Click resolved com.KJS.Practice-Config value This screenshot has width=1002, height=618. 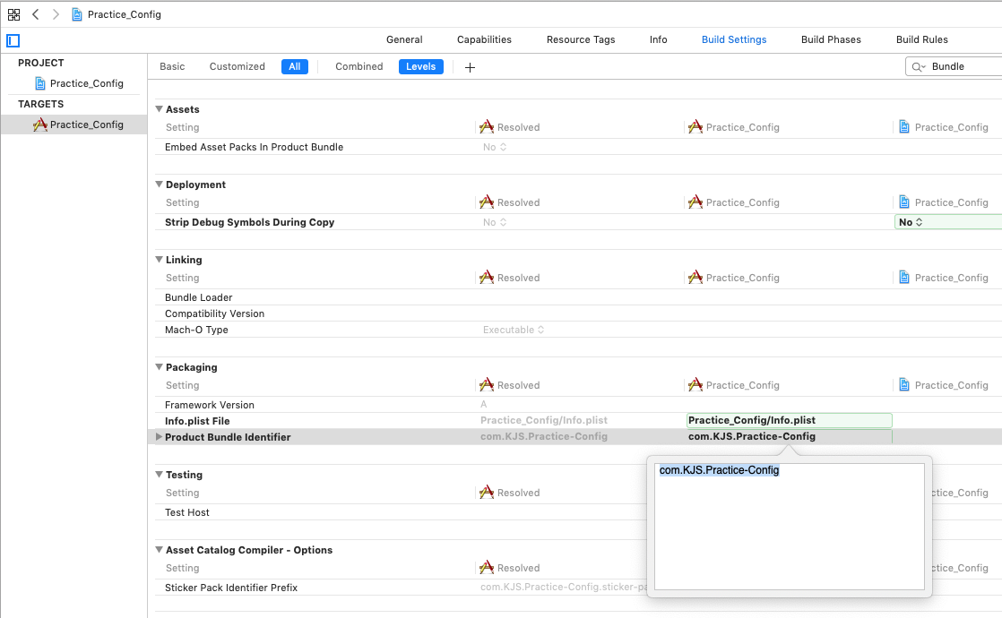544,437
